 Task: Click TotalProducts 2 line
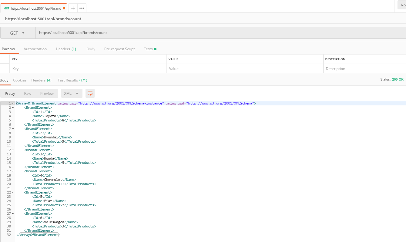point(64,205)
